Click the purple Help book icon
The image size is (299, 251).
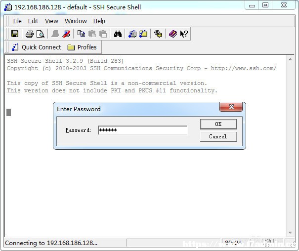pyautogui.click(x=173, y=34)
